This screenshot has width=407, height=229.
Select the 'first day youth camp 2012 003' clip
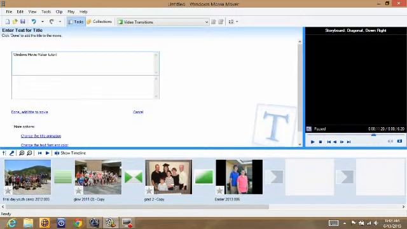coord(28,177)
